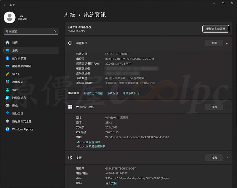Open the 網域或工作群組 link
The height and width of the screenshot is (188, 237).
pos(93,93)
